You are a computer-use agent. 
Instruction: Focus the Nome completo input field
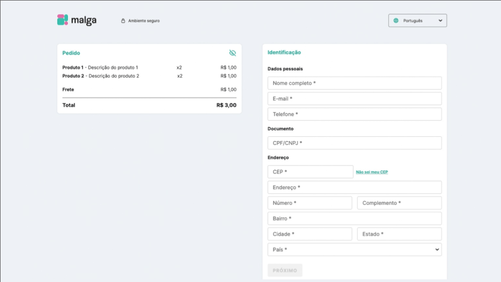point(354,83)
